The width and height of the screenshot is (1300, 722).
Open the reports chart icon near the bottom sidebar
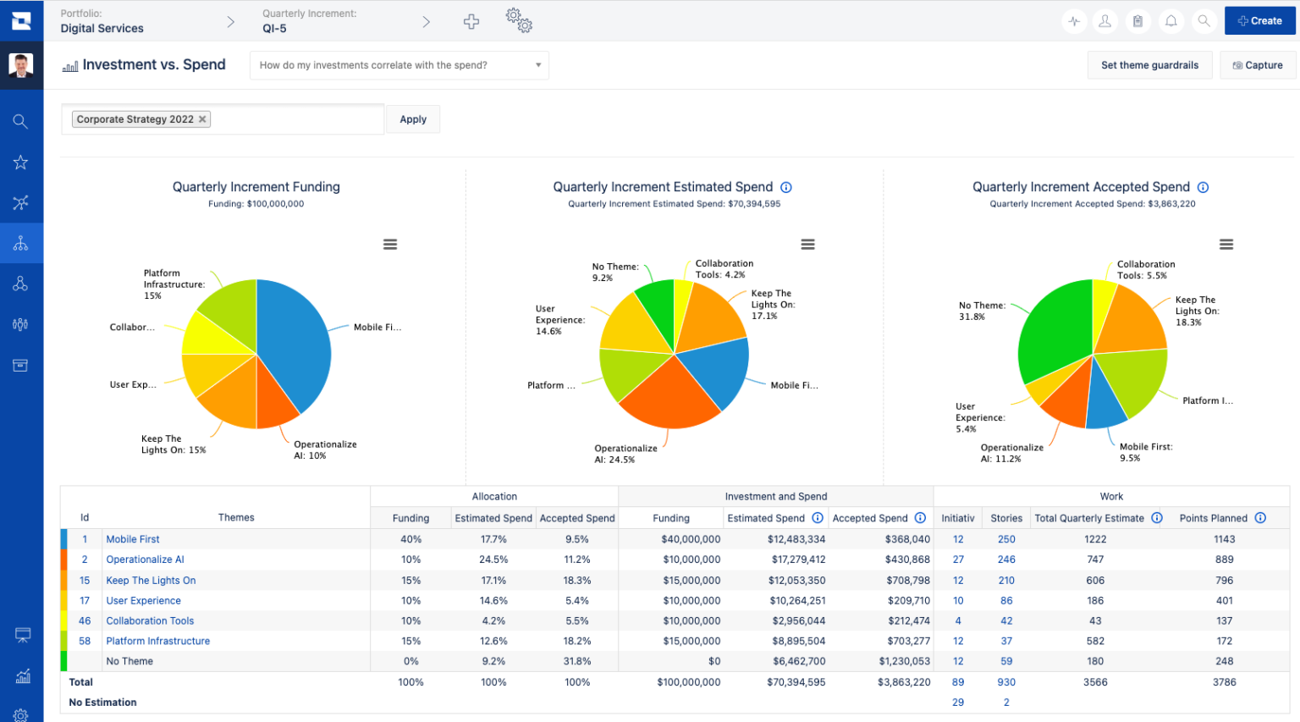[x=22, y=676]
